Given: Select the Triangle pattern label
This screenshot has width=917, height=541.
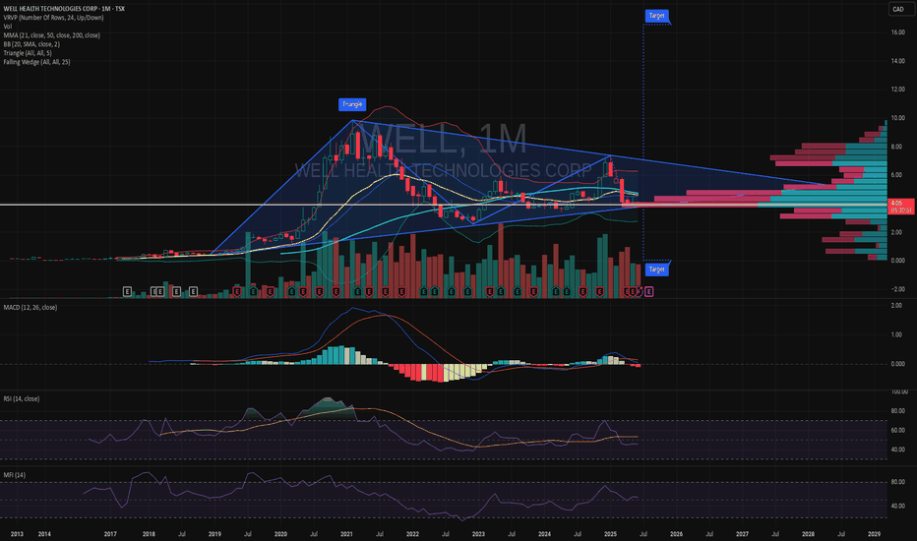Looking at the screenshot, I should point(352,104).
